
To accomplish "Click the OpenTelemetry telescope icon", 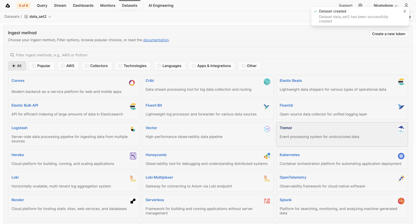I will 401,179.
